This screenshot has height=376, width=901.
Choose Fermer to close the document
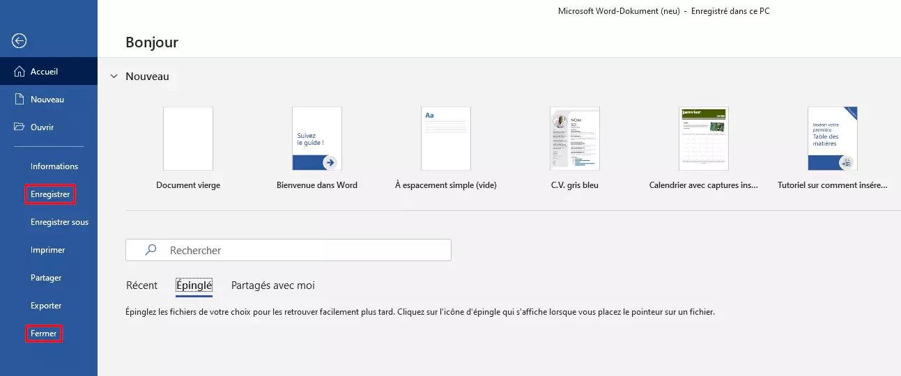point(44,334)
